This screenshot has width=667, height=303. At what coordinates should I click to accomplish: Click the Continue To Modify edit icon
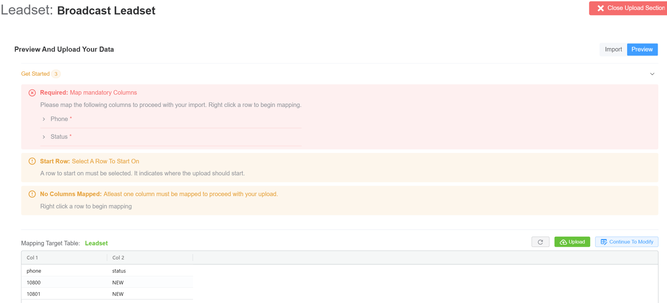(604, 242)
